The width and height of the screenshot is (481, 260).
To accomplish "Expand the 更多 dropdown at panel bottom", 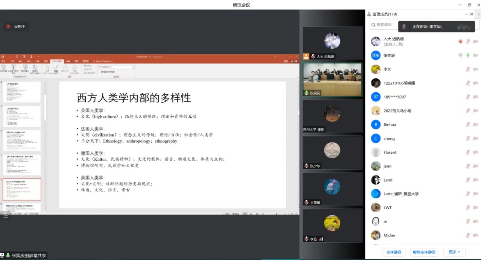I will tap(454, 252).
